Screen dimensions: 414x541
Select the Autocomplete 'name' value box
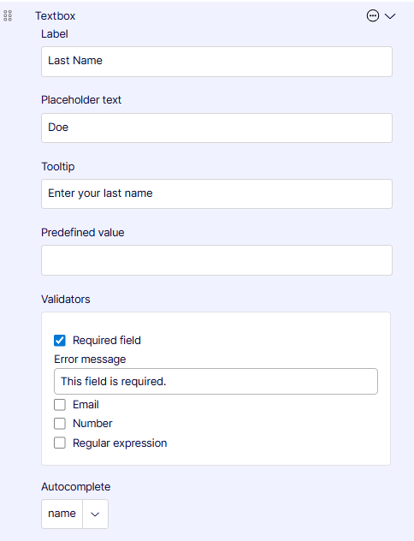click(62, 514)
